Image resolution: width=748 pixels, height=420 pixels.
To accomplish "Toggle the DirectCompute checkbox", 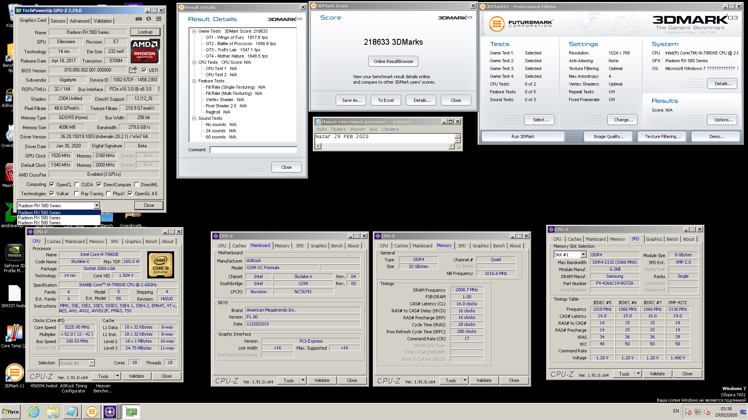I will (x=99, y=185).
